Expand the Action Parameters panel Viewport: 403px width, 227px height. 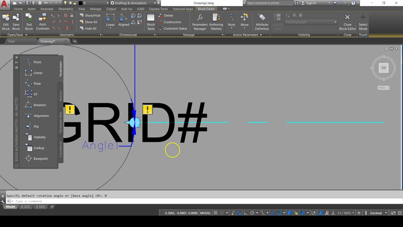pos(247,35)
